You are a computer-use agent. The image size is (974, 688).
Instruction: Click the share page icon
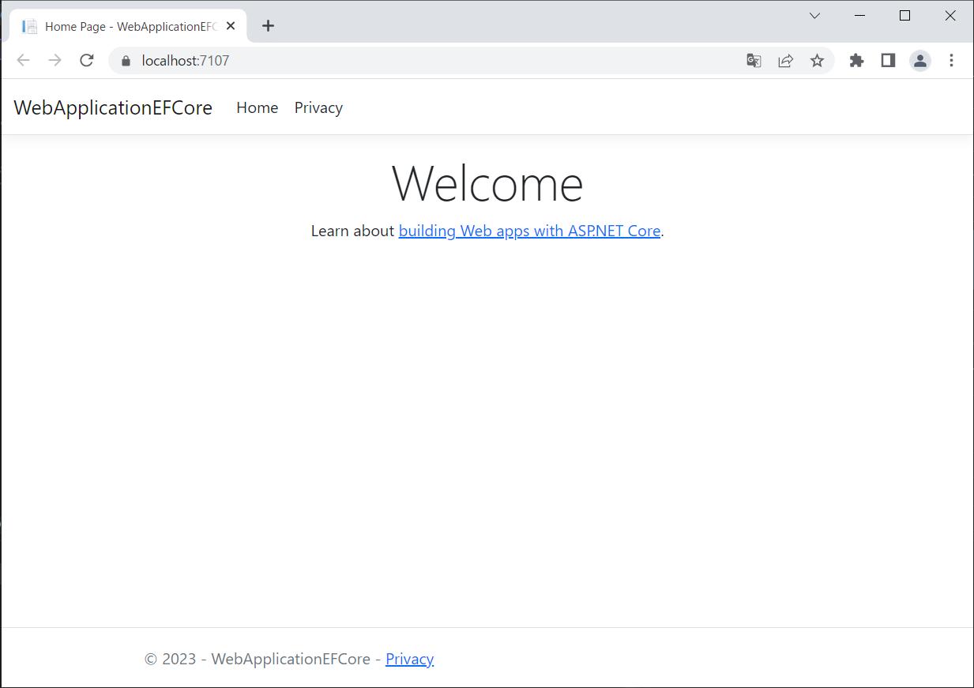click(x=785, y=61)
